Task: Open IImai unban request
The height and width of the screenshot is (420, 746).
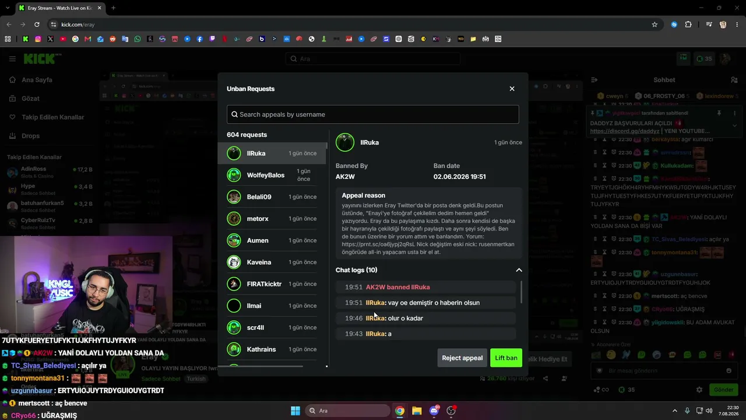Action: [x=272, y=306]
